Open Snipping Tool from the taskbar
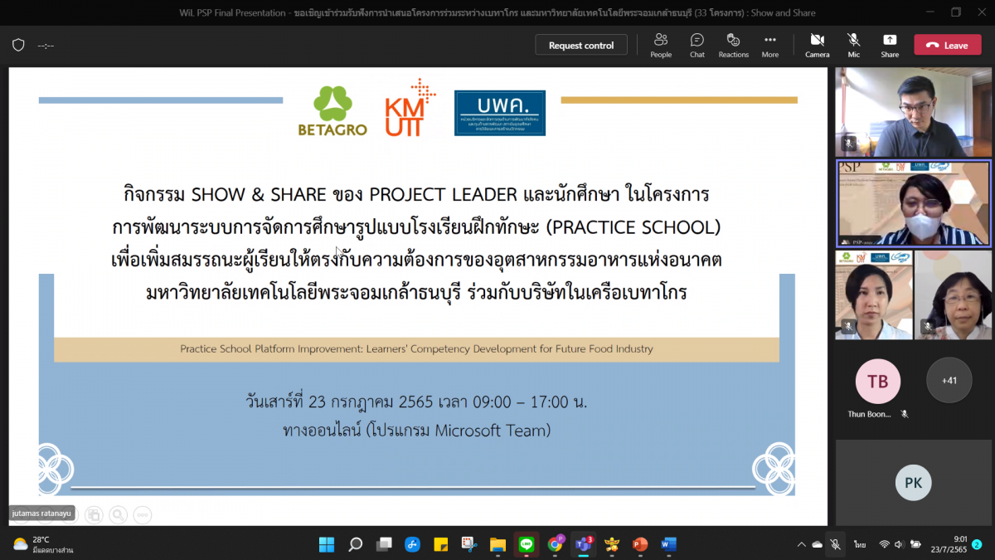The height and width of the screenshot is (560, 995). 469,544
